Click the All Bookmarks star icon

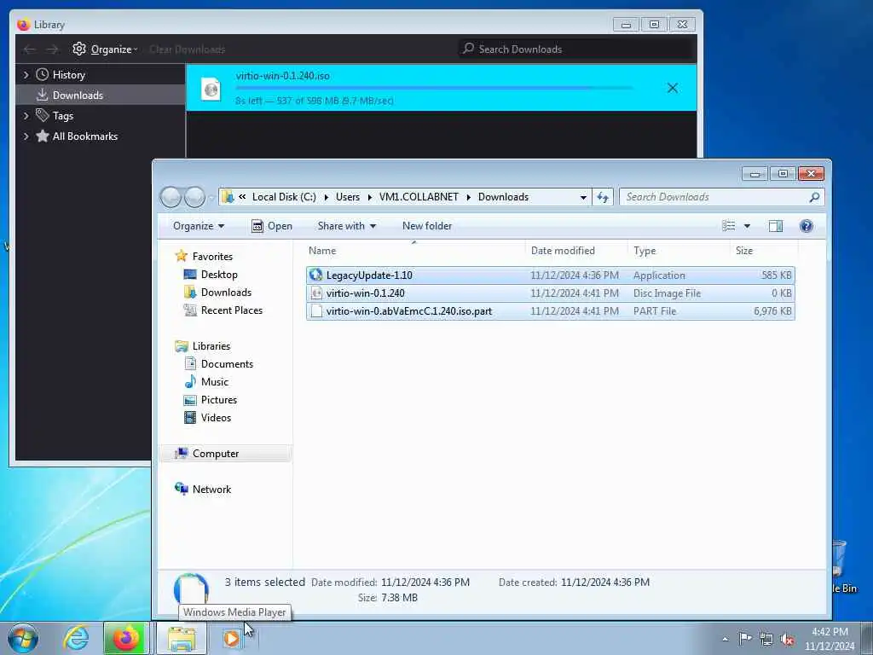coord(43,136)
